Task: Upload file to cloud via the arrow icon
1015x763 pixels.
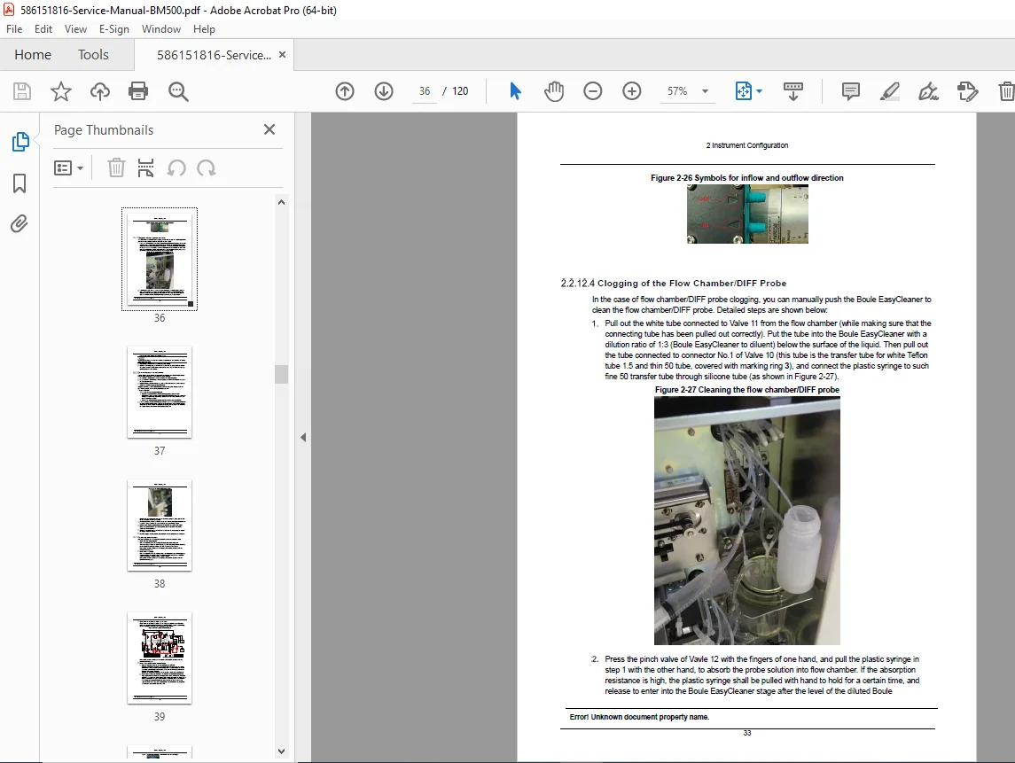Action: point(99,91)
